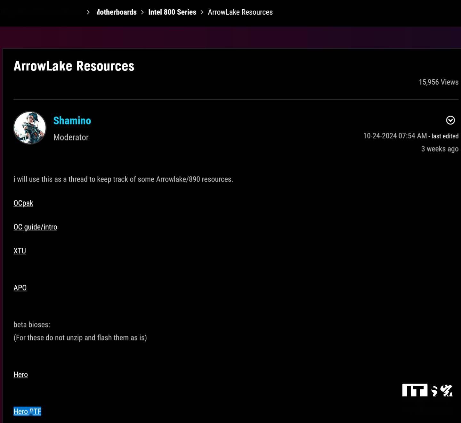This screenshot has height=423, width=461.
Task: Open Shamino's profile avatar image
Action: pyautogui.click(x=30, y=127)
